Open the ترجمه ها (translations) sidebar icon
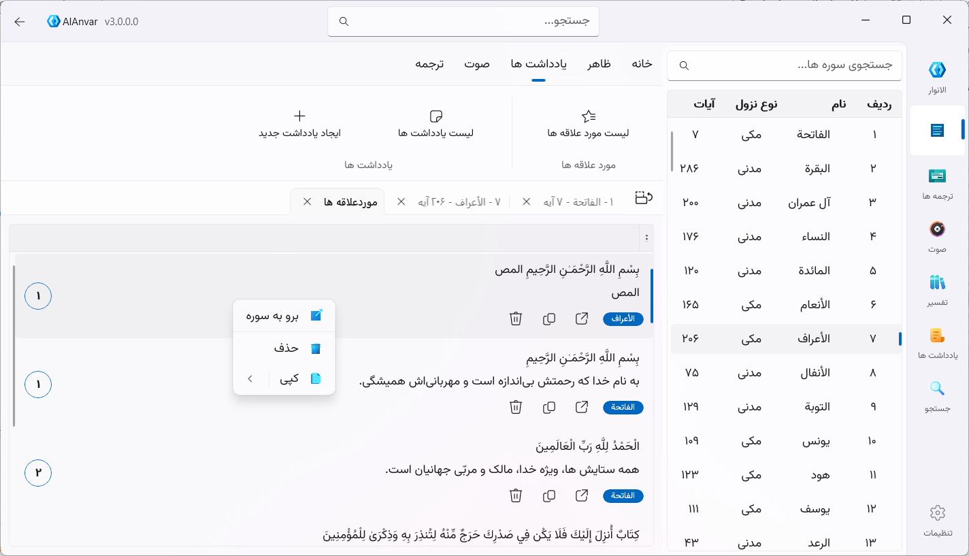 click(x=937, y=182)
